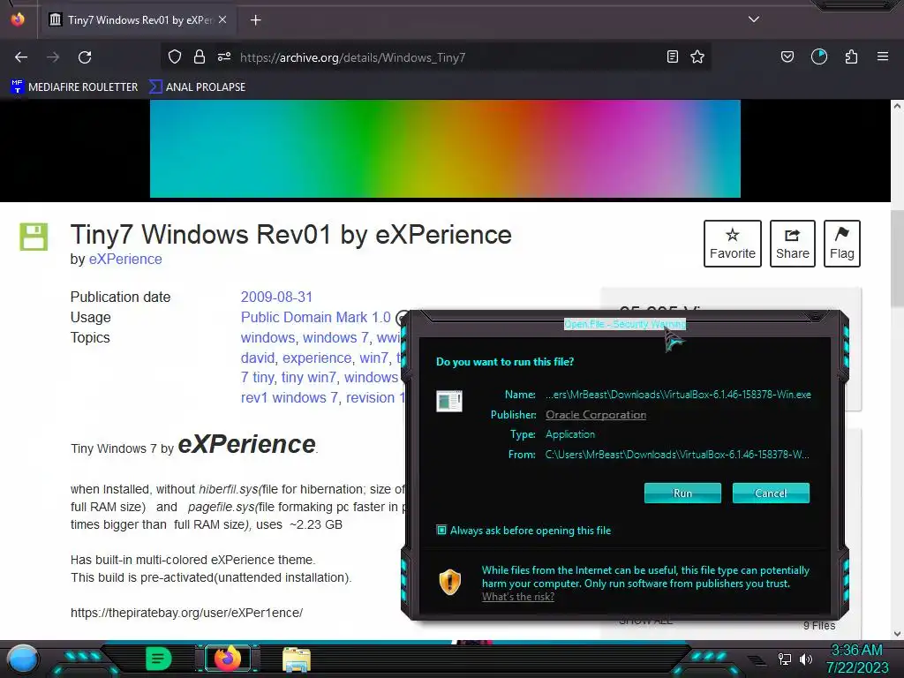Open the Firefox account circle icon
Image resolution: width=904 pixels, height=678 pixels.
pyautogui.click(x=819, y=56)
